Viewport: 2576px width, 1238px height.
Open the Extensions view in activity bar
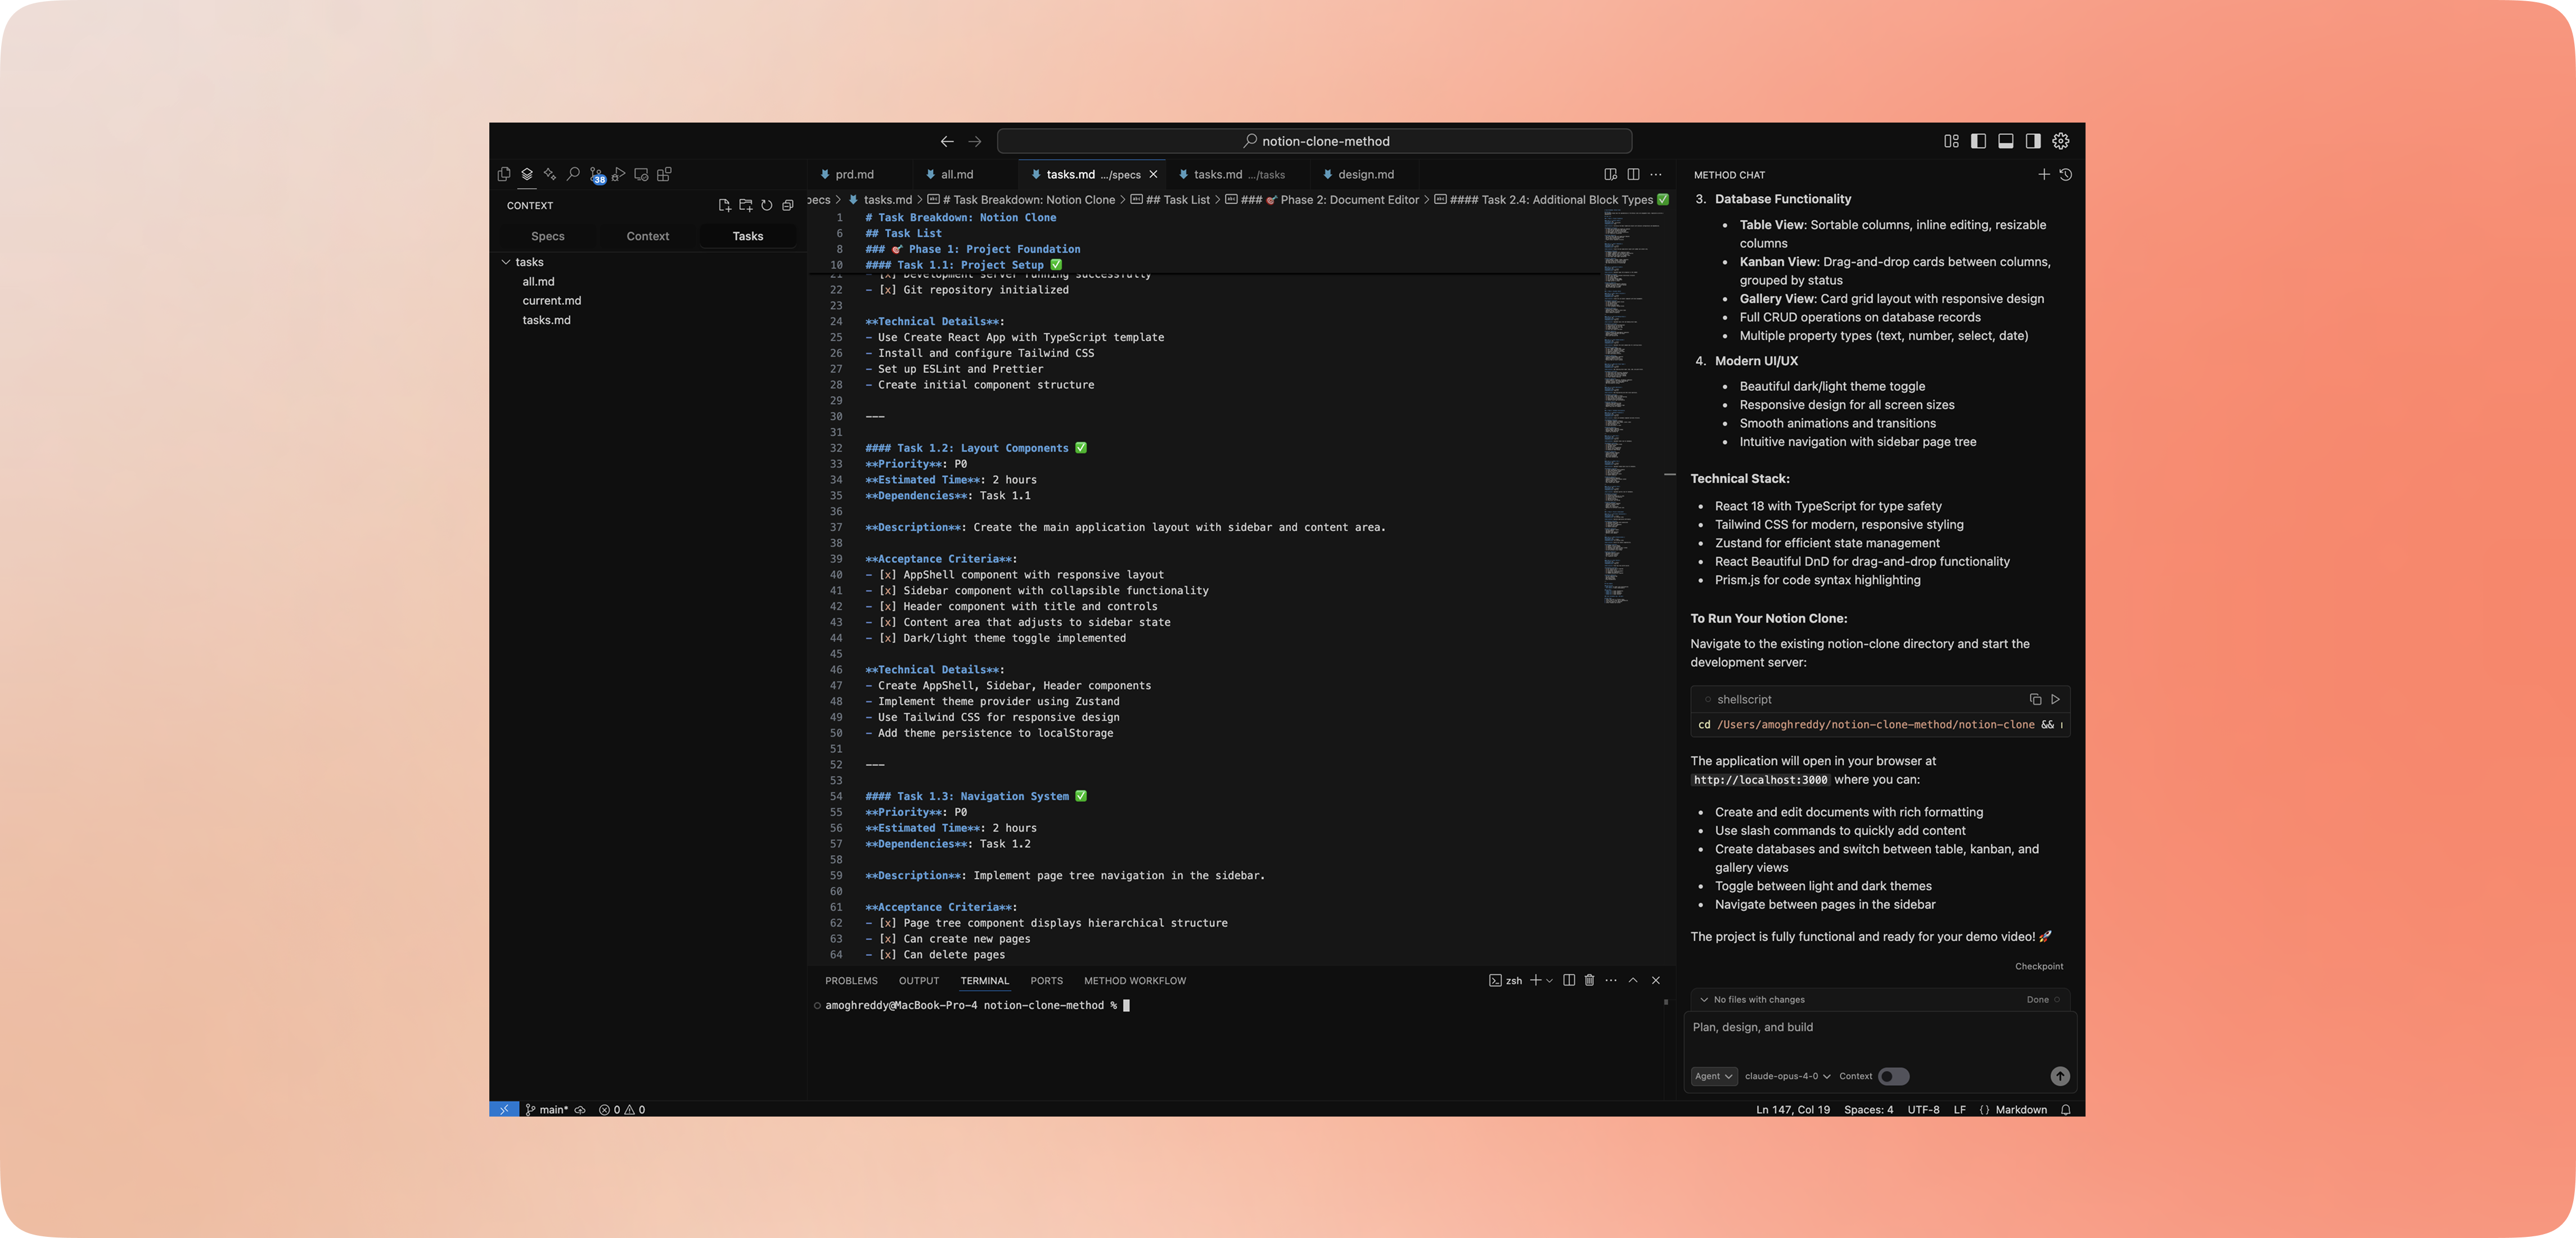[x=664, y=175]
